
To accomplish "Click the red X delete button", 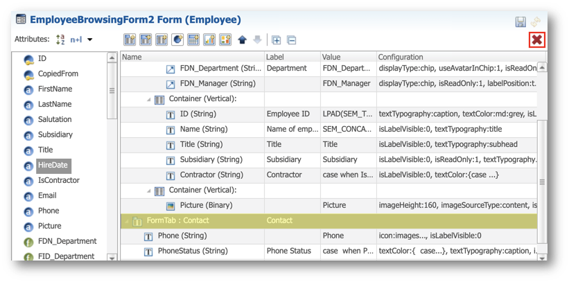I will pyautogui.click(x=537, y=39).
